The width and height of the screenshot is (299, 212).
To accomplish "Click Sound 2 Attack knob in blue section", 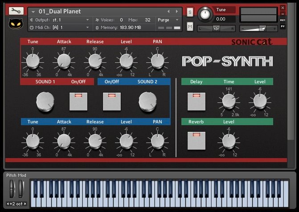I will [x=64, y=141].
